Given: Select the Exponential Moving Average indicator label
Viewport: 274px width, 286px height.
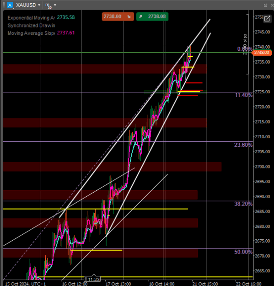Looking at the screenshot, I should [x=31, y=18].
